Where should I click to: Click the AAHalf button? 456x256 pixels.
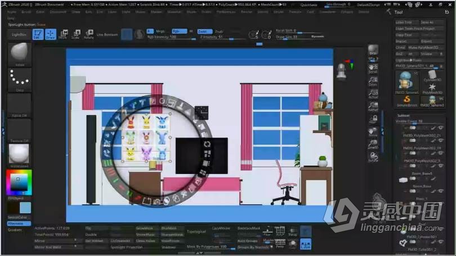tap(373, 107)
